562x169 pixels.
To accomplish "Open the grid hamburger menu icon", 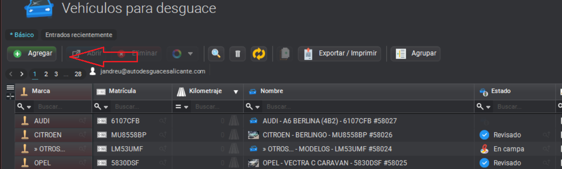I will pyautogui.click(x=10, y=88).
